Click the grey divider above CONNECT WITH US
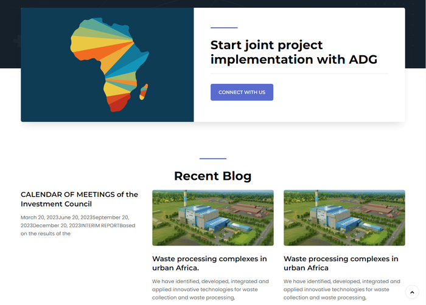The width and height of the screenshot is (426, 305). tap(299, 74)
